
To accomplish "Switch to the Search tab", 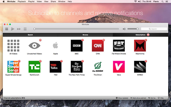I will click(x=30, y=35).
